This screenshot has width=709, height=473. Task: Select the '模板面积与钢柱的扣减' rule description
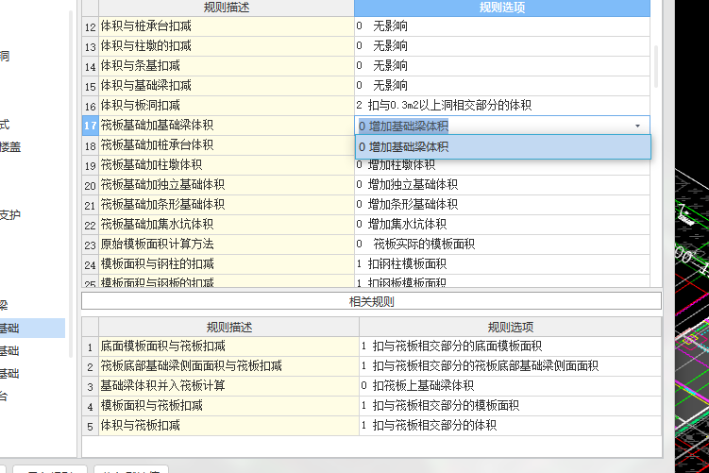click(x=226, y=264)
